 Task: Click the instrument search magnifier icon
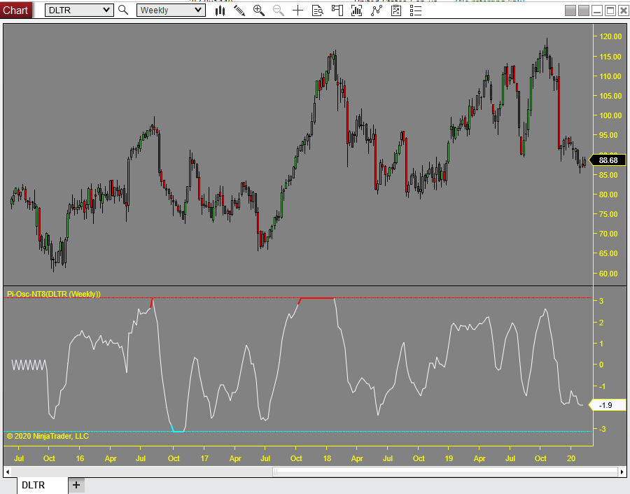(123, 10)
